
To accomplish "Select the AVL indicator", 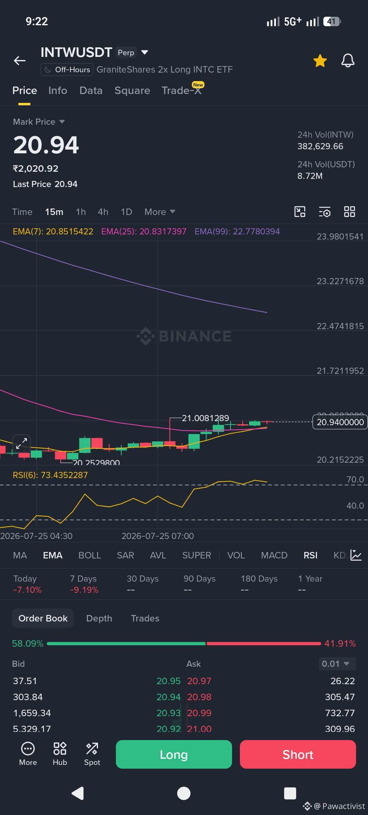I will click(x=158, y=555).
